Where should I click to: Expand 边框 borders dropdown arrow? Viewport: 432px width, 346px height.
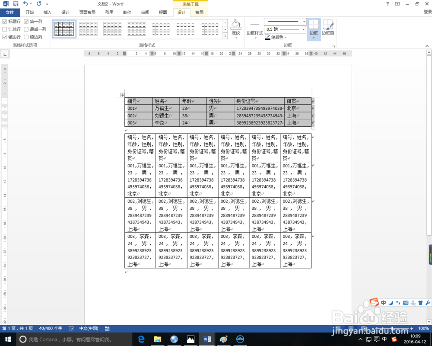click(314, 38)
